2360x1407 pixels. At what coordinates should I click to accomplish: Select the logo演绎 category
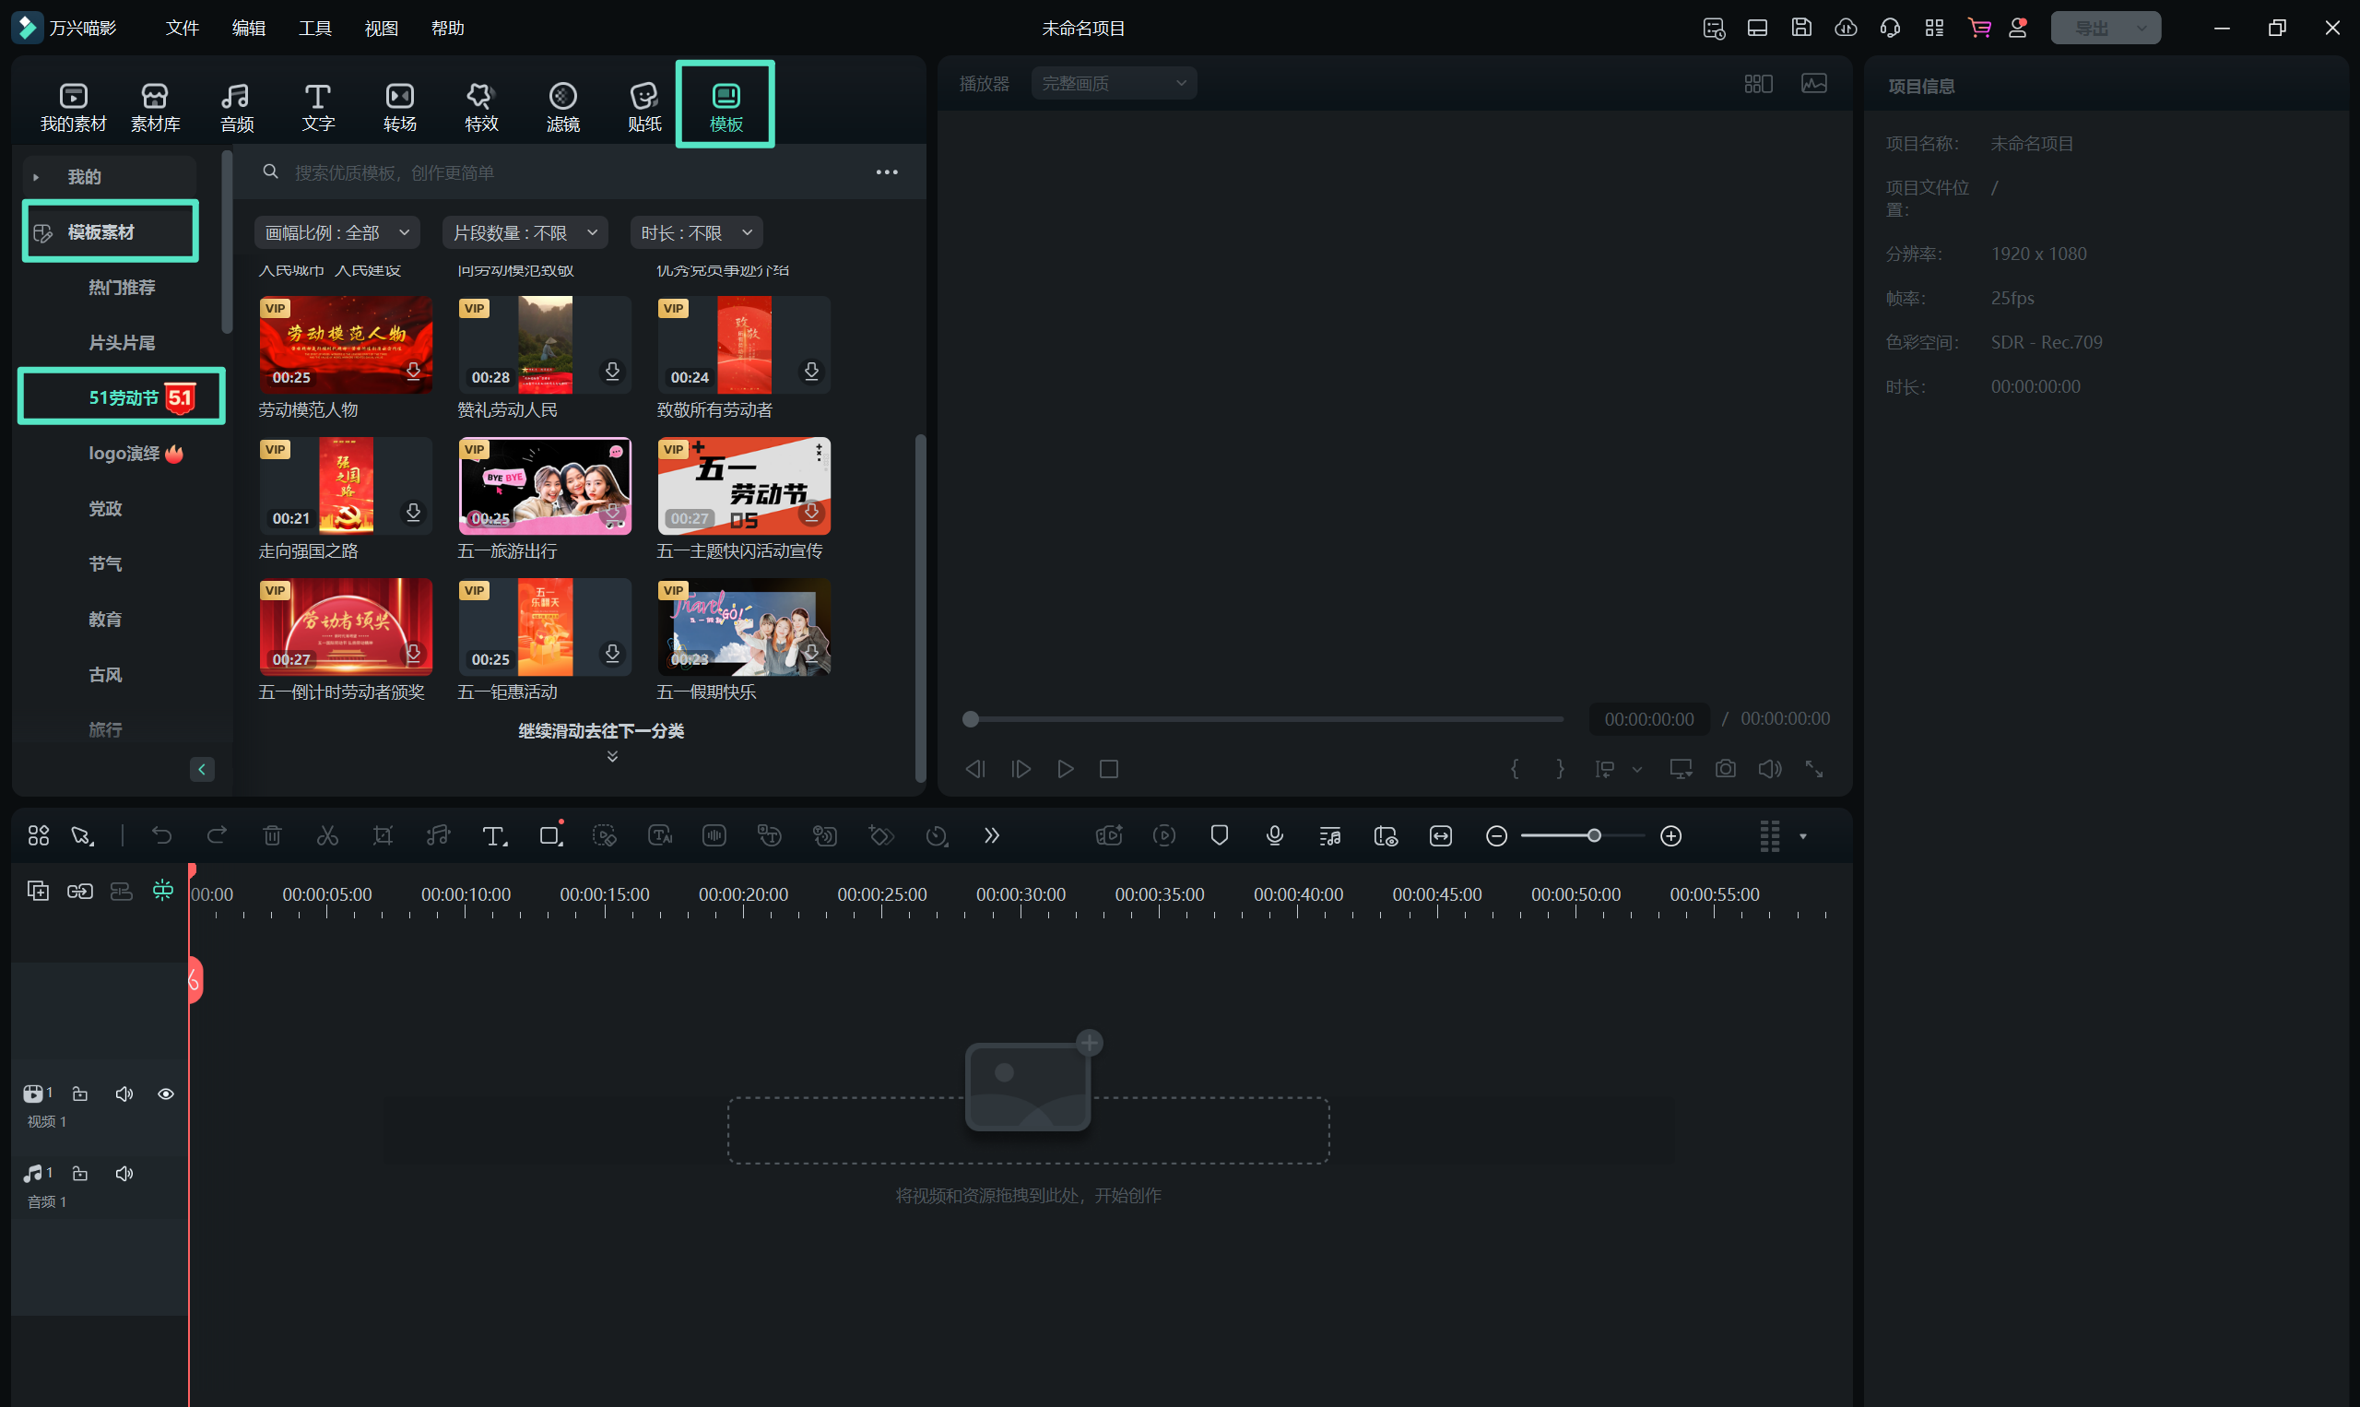pos(124,454)
